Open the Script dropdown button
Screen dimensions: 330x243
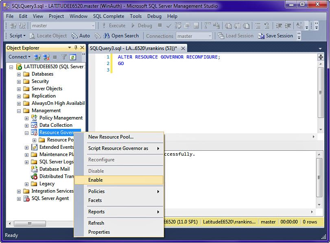(16, 36)
